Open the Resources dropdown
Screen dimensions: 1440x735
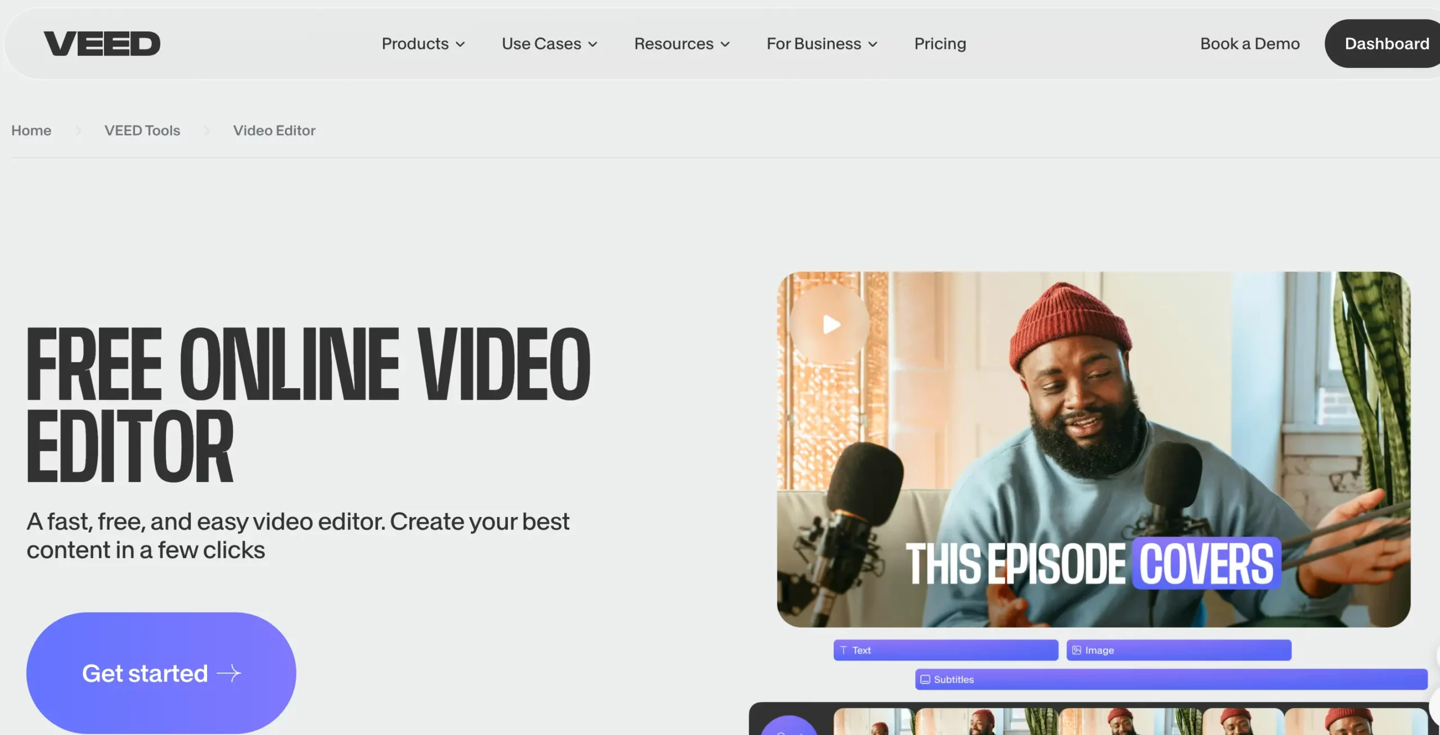pyautogui.click(x=682, y=44)
